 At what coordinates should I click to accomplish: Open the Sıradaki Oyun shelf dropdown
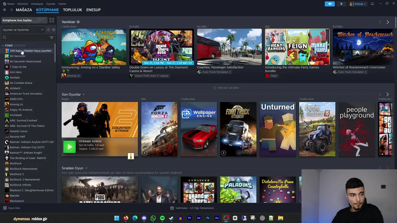tap(86, 168)
